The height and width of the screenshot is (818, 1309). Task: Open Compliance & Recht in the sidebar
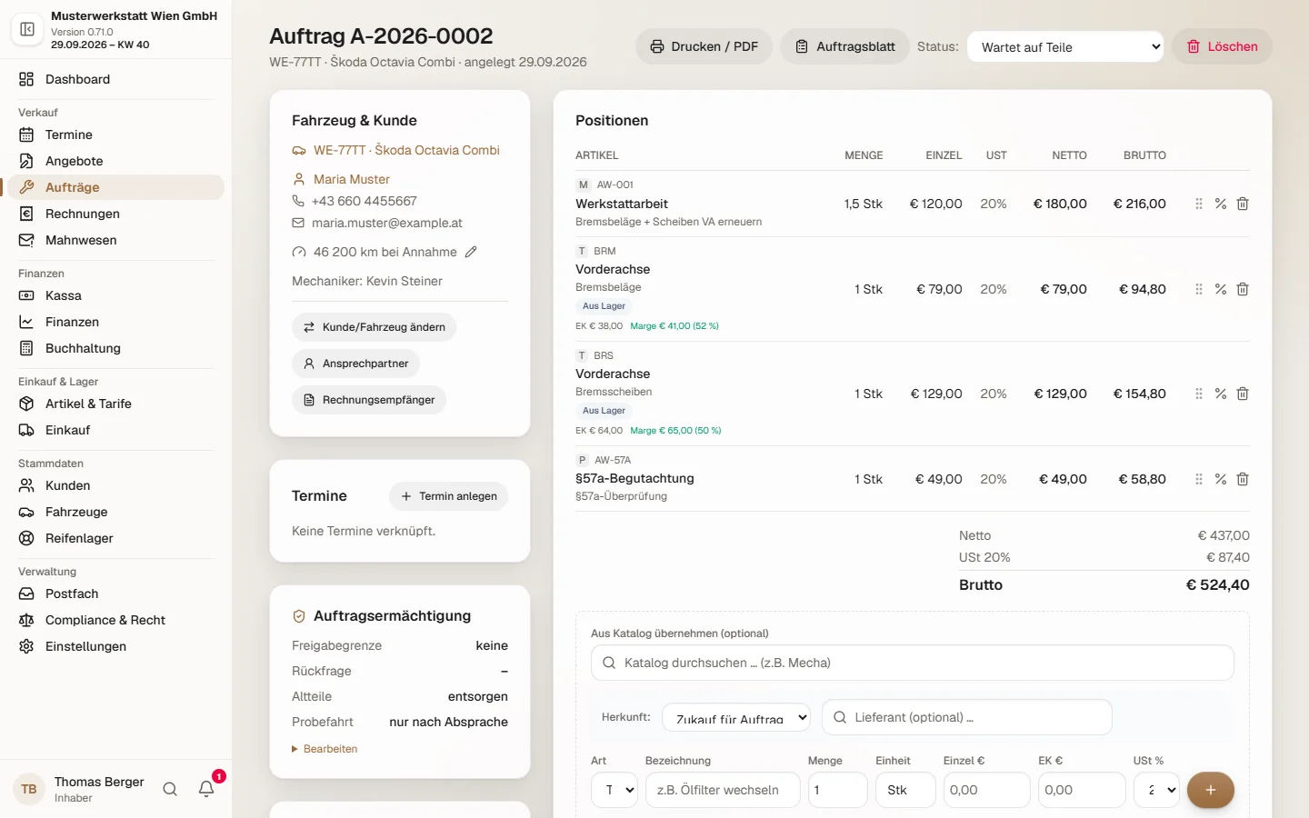pyautogui.click(x=115, y=620)
